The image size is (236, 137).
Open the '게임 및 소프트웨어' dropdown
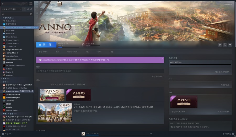point(11,9)
